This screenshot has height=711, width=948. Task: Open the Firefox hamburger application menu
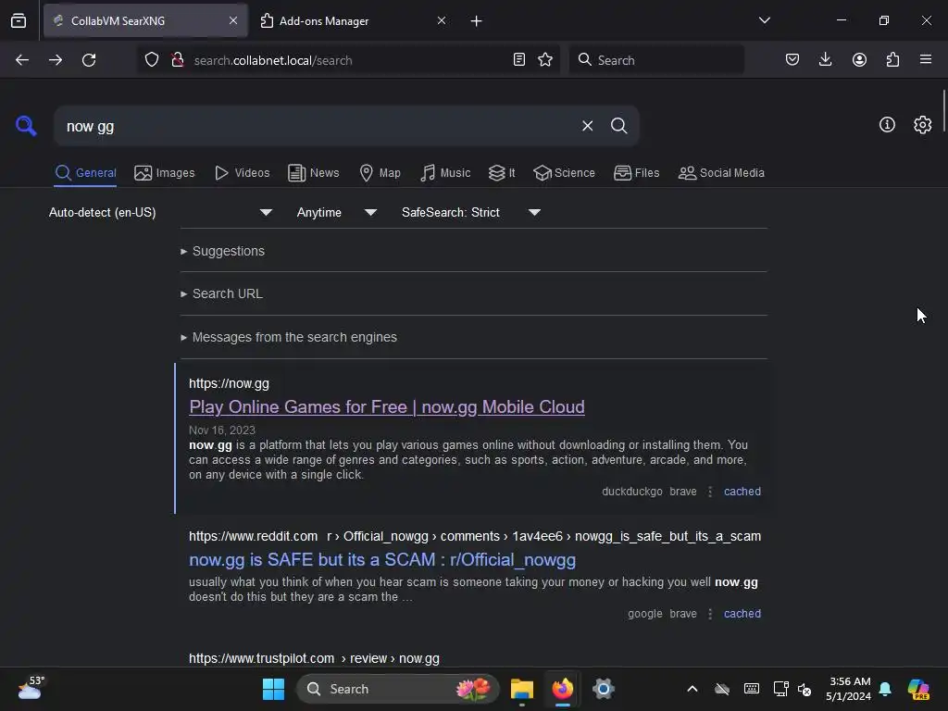tap(926, 60)
